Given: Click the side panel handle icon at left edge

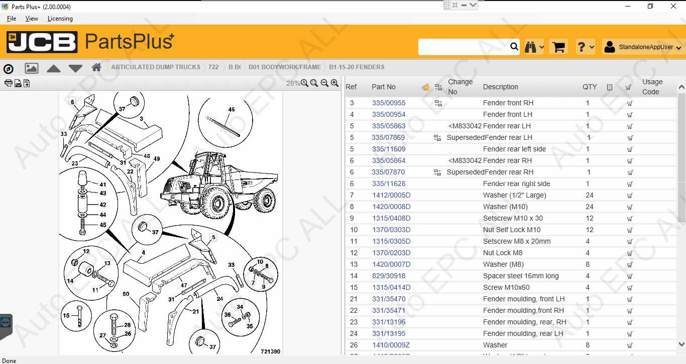Looking at the screenshot, I should coord(6,322).
